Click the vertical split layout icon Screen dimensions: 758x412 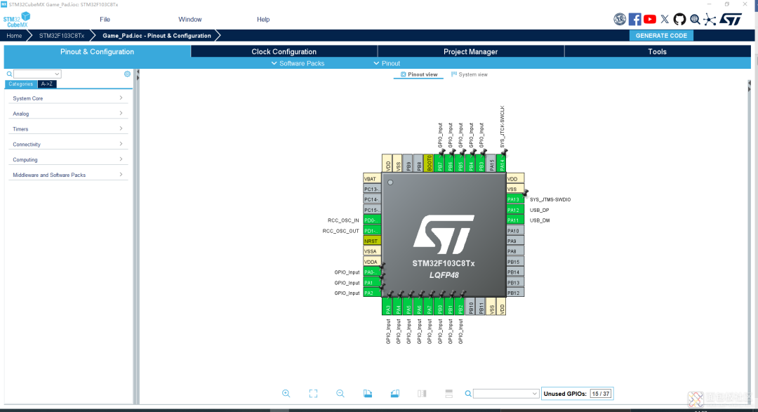coord(422,394)
